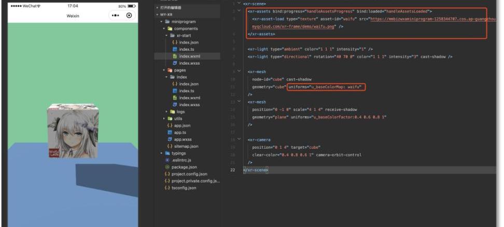504x227 pixels.
Task: Fold the xr-assets block in editor gutter
Action: point(238,10)
